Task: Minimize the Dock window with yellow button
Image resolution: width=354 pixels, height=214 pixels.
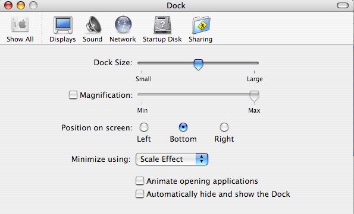Action: pos(21,5)
